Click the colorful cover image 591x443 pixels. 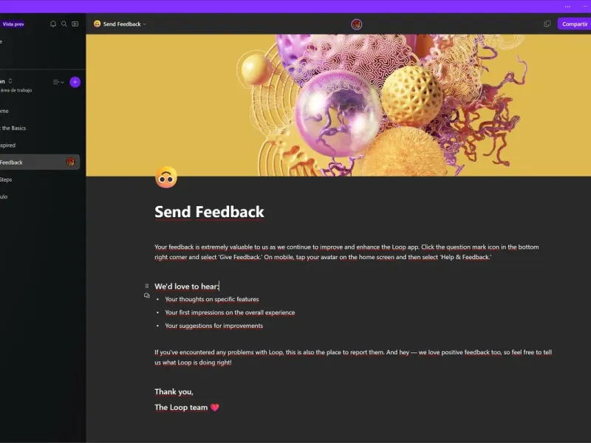tap(338, 105)
